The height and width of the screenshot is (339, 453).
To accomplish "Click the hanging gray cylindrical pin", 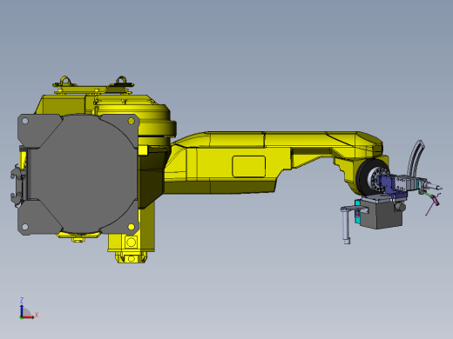I will [x=346, y=227].
